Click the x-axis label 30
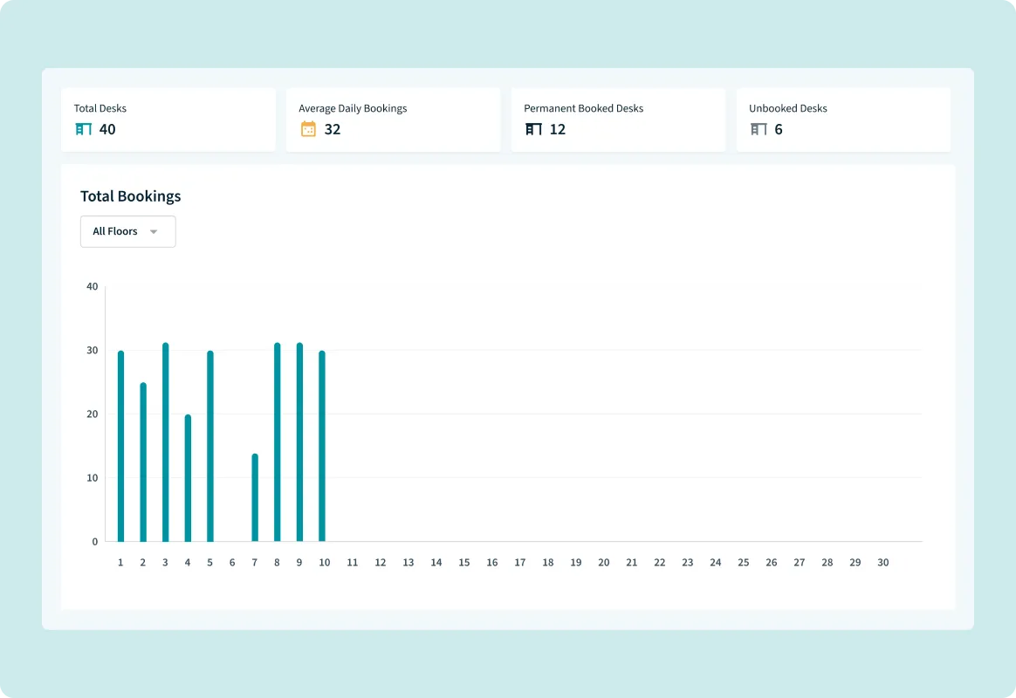The width and height of the screenshot is (1016, 698). pyautogui.click(x=883, y=563)
